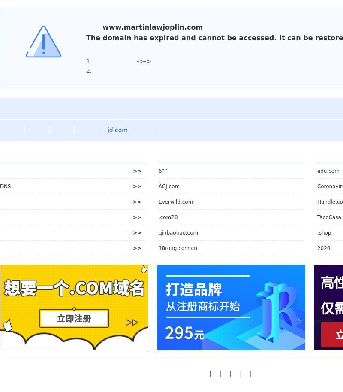Visit the TacoCasa link

[x=330, y=217]
